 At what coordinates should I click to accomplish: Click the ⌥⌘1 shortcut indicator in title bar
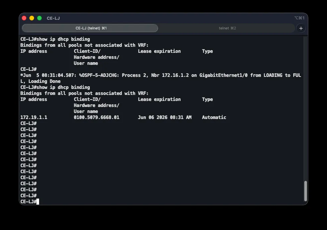coord(299,18)
